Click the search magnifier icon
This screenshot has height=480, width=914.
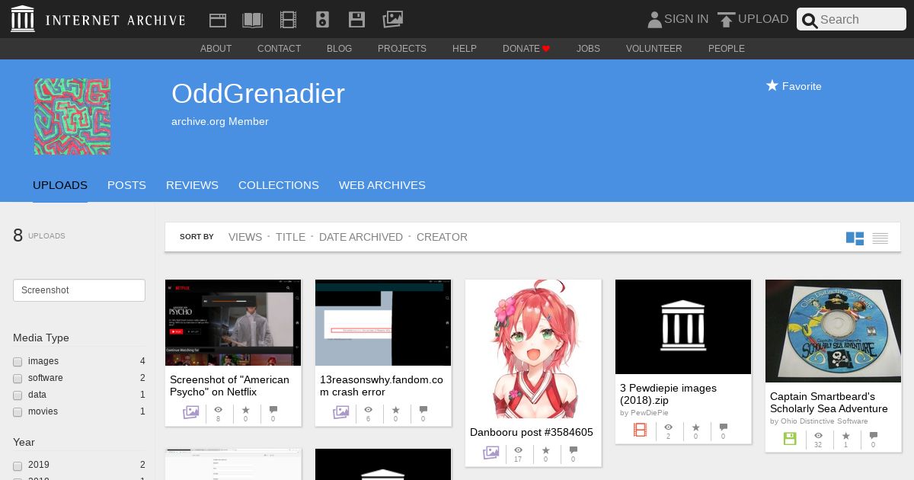tap(810, 21)
